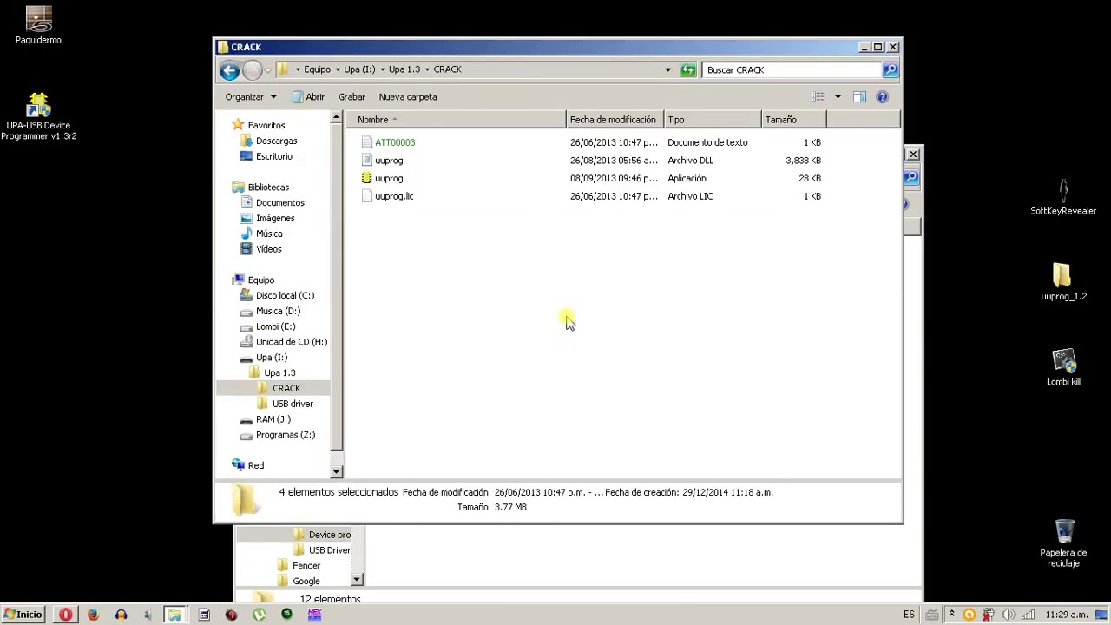Open the uuprog_1.2 desktop folder
This screenshot has width=1111, height=625.
pos(1063,282)
